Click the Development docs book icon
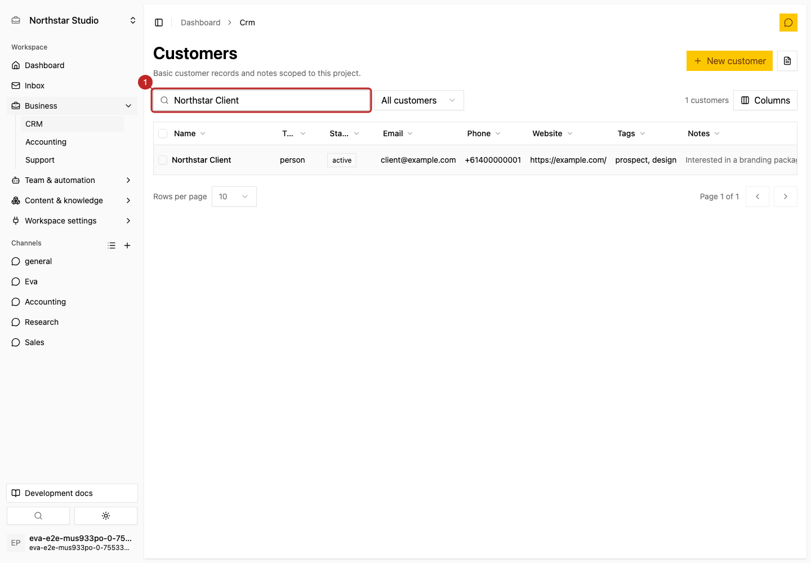The image size is (811, 563). coord(16,493)
